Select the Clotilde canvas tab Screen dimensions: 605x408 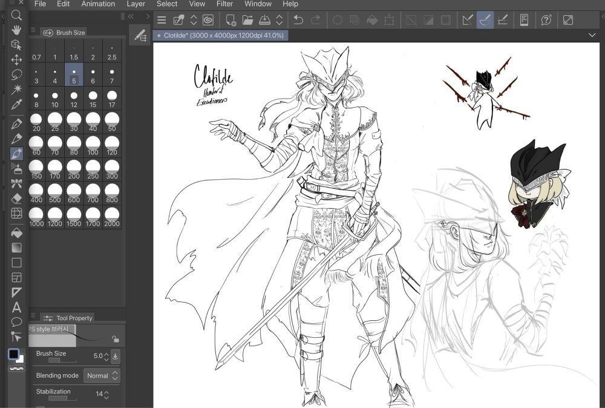coord(220,36)
